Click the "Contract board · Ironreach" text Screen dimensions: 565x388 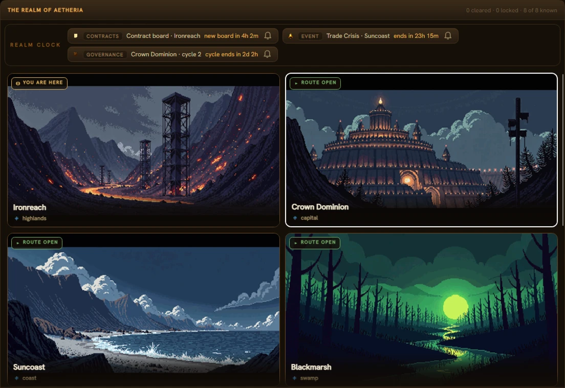click(163, 36)
